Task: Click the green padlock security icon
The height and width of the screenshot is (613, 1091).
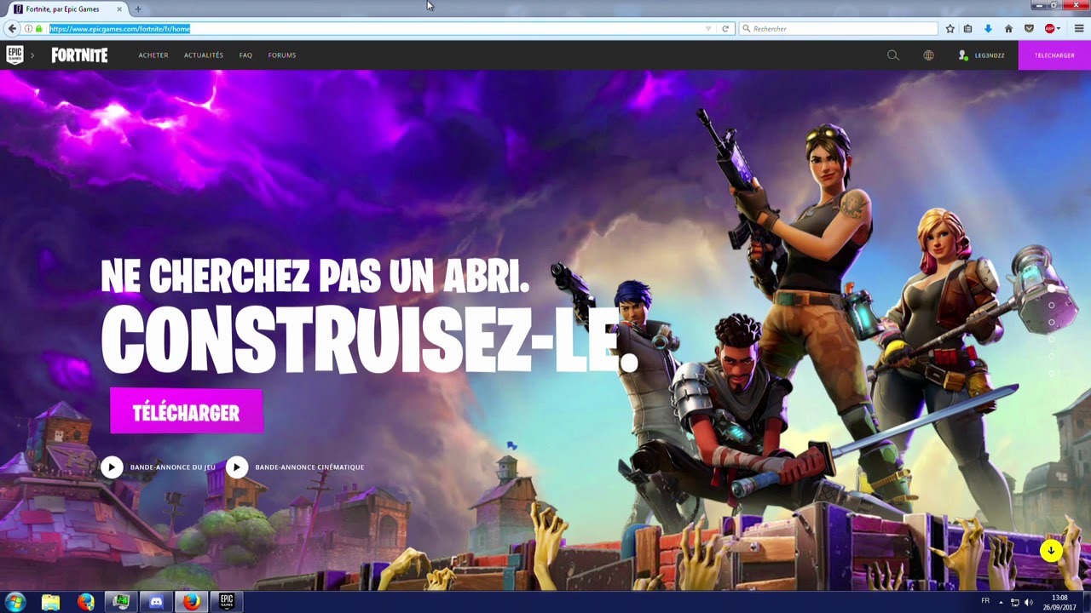Action: point(38,28)
